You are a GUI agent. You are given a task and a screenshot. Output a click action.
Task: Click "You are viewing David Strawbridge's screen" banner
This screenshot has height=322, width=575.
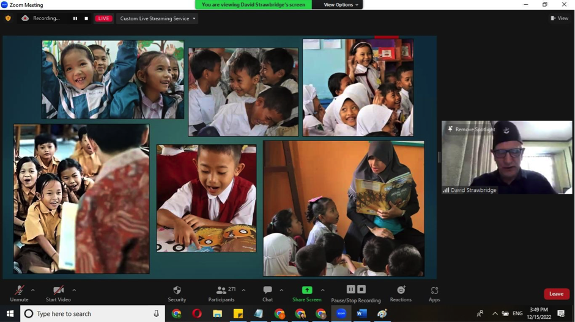pyautogui.click(x=253, y=5)
